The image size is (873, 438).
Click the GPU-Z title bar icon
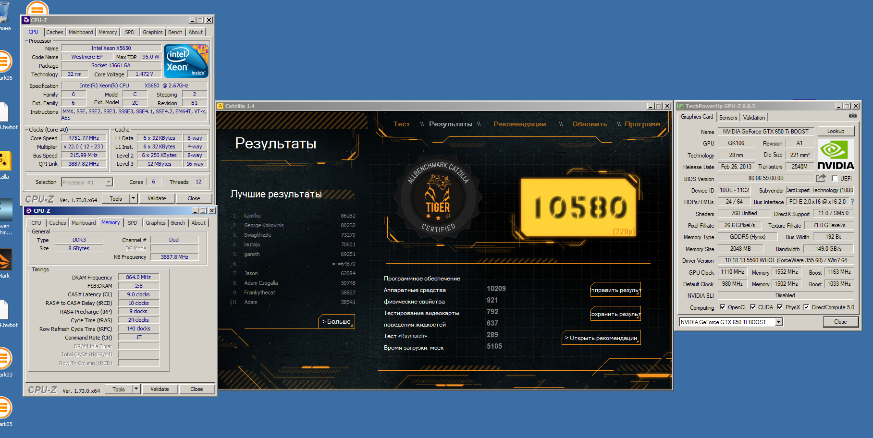pyautogui.click(x=680, y=106)
